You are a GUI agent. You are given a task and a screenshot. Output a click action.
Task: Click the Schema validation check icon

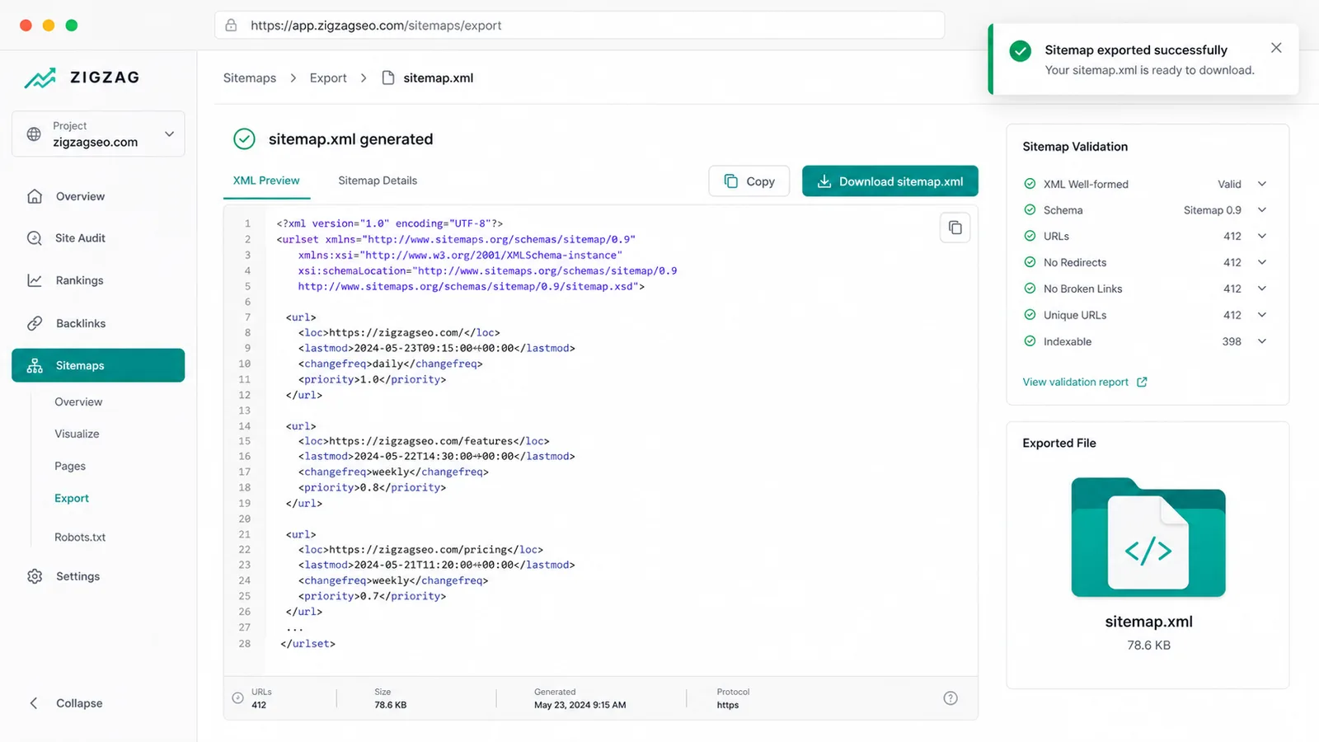coord(1030,209)
